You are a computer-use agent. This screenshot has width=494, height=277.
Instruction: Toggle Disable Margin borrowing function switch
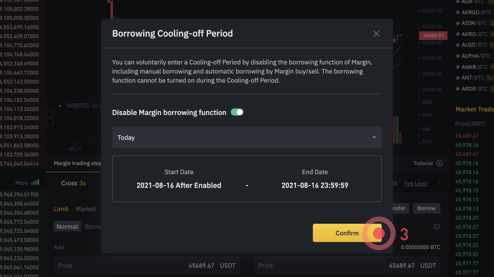pos(237,112)
